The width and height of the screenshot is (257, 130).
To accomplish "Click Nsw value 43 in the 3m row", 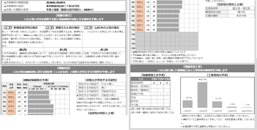I will point(25,102).
